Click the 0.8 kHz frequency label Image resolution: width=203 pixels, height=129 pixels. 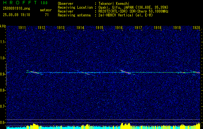coord(2,90)
